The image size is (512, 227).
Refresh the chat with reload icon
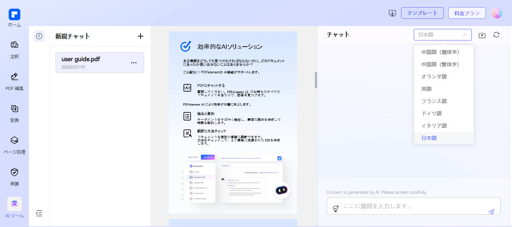click(496, 35)
